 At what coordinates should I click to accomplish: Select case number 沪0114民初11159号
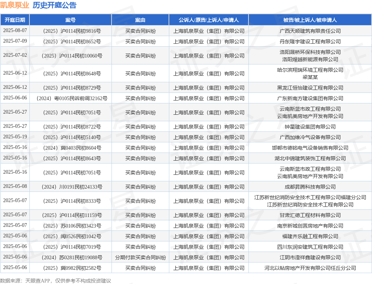(71, 215)
